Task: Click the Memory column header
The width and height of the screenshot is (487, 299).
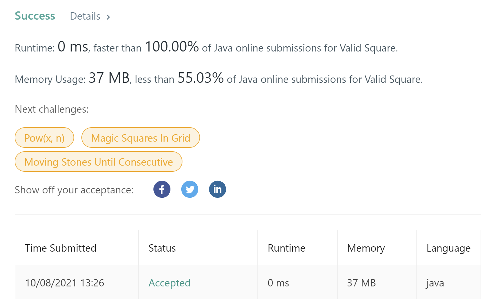Action: [366, 248]
